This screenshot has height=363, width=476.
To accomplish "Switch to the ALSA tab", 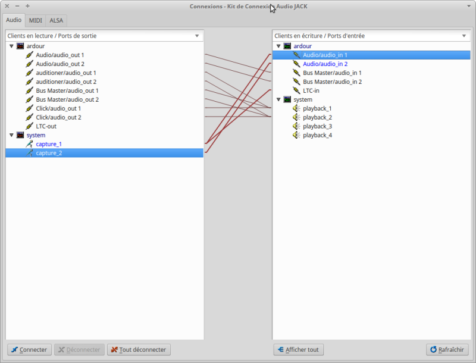I will (x=56, y=21).
